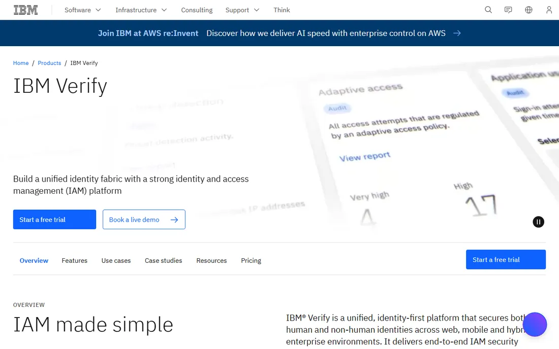Viewport: 559px width, 349px height.
Task: Open the search magnifier icon
Action: pyautogui.click(x=488, y=10)
